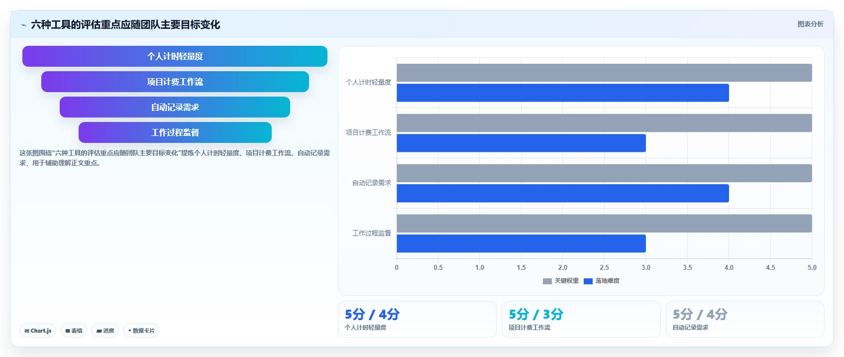Click the blue bar for 项目计费工作流
Viewport: 844px width, 357px height.
tap(521, 143)
